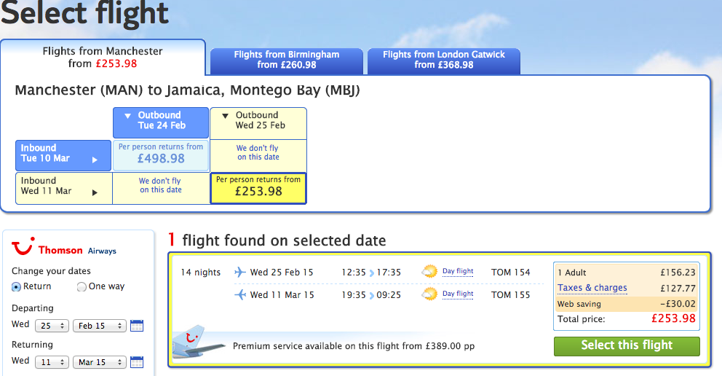Open the departing month dropdown Feb 15
This screenshot has height=376, width=722.
click(x=100, y=326)
